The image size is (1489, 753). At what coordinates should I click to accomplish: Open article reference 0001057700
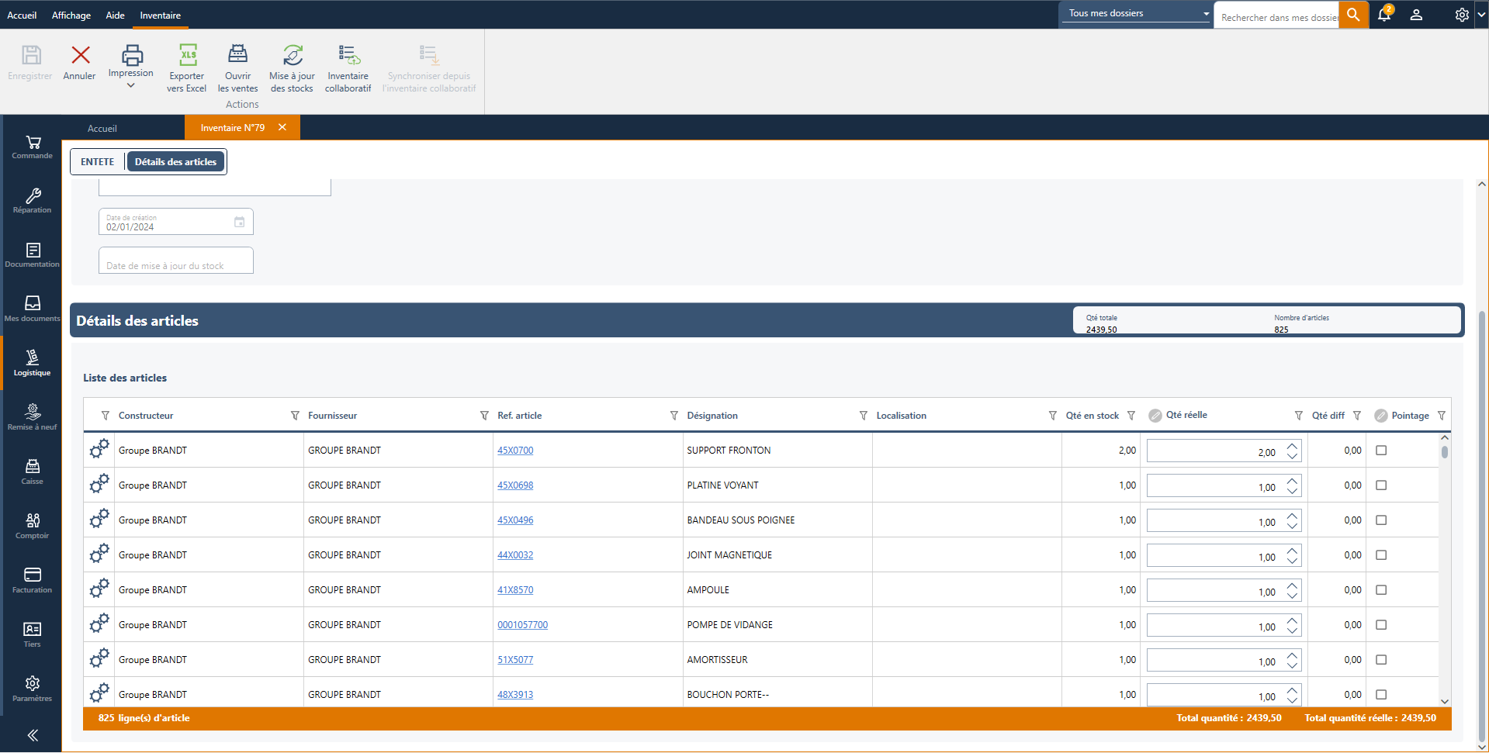pyautogui.click(x=522, y=625)
